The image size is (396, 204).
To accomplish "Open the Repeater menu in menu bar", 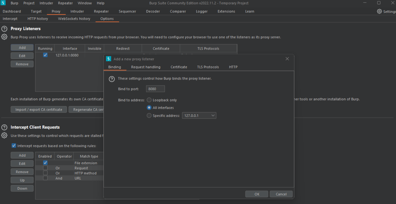I will [65, 3].
